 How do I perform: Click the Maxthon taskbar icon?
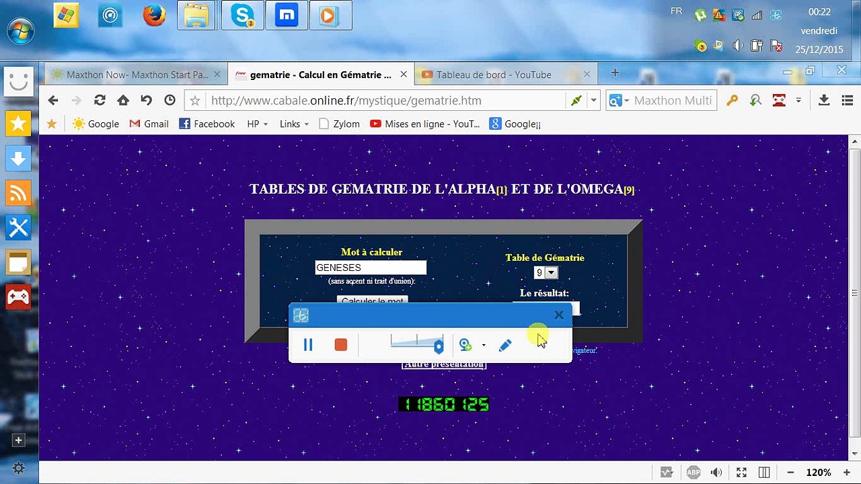[x=287, y=16]
